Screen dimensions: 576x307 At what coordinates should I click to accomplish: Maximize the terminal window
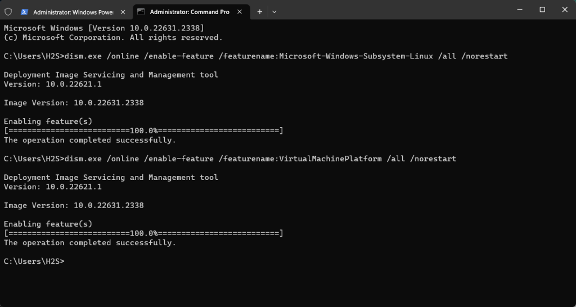(x=542, y=10)
